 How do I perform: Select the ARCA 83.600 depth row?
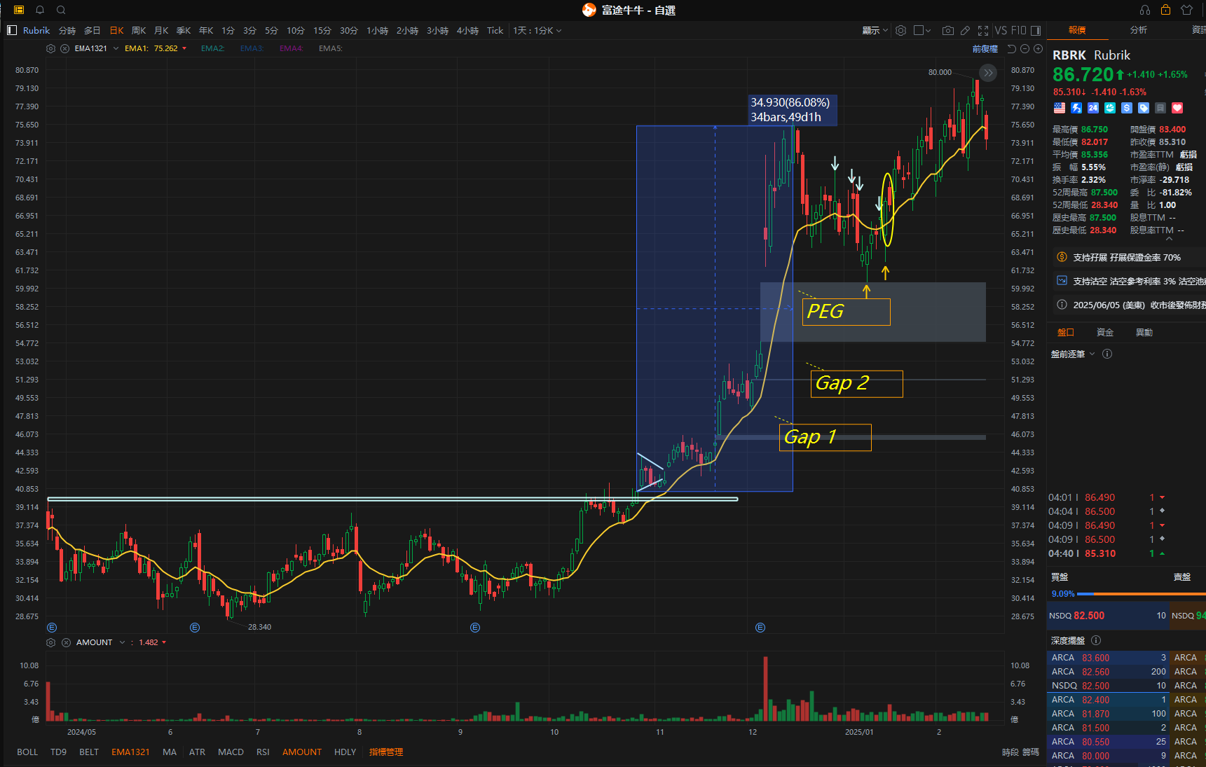pos(1108,658)
